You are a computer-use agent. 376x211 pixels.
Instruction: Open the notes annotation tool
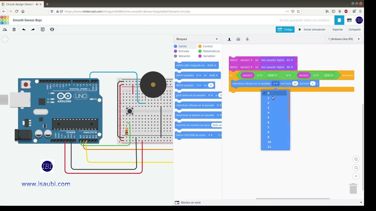[43, 30]
